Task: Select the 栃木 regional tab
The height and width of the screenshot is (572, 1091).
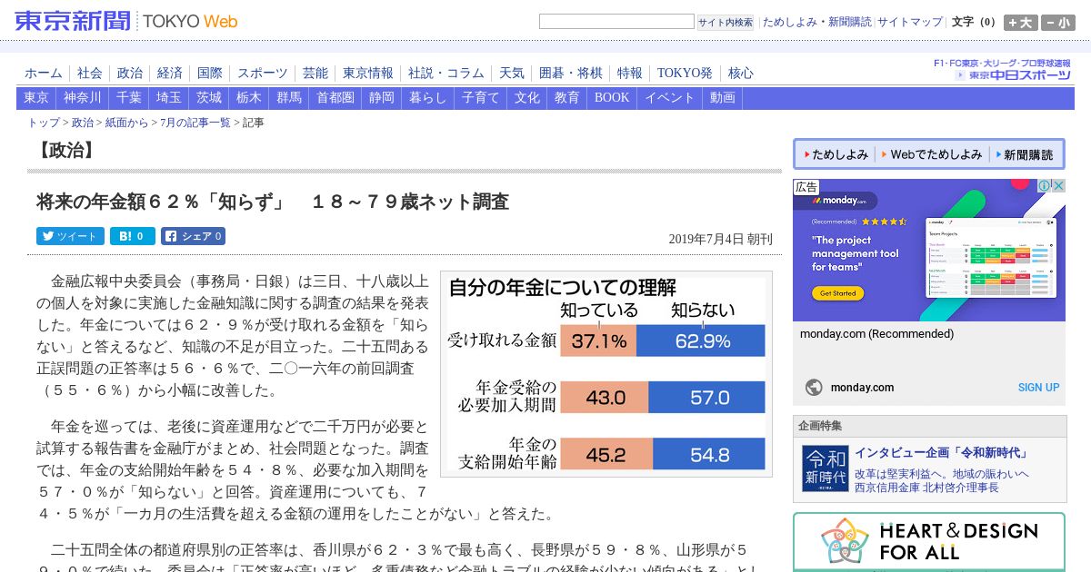Action: pos(249,98)
